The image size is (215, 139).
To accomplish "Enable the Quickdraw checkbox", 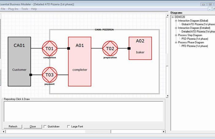I will pos(45,126).
